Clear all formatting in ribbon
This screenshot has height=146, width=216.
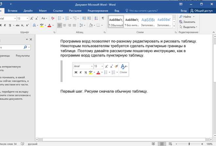pos(53,18)
